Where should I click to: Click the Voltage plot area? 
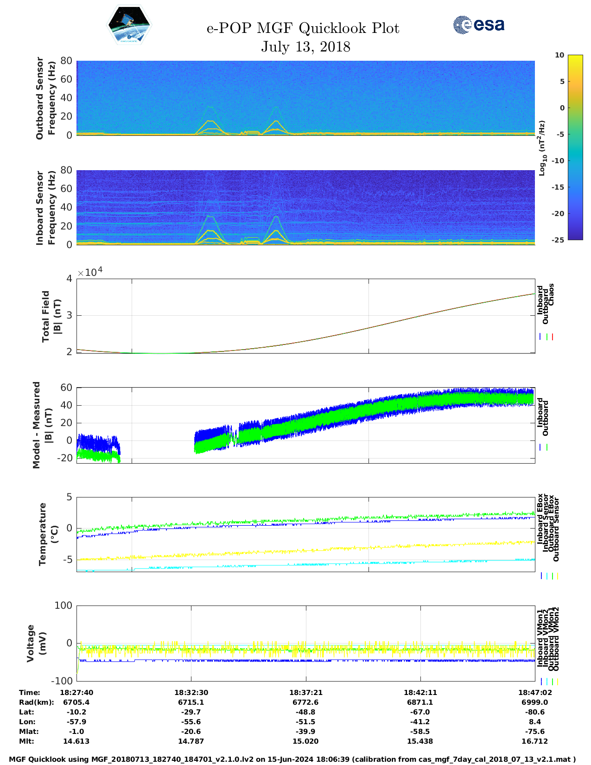(x=305, y=643)
